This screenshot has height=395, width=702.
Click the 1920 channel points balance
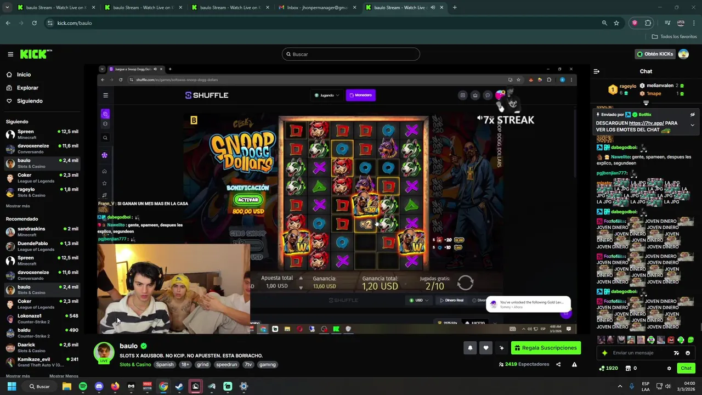[x=609, y=368]
